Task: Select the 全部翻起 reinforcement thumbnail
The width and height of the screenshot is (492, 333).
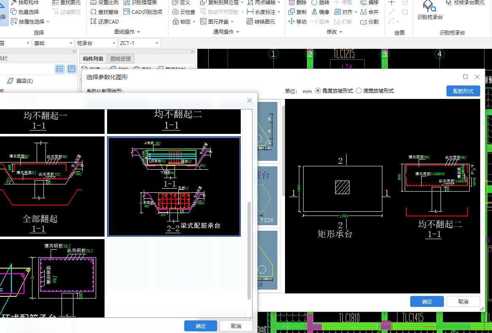Action: pos(52,186)
